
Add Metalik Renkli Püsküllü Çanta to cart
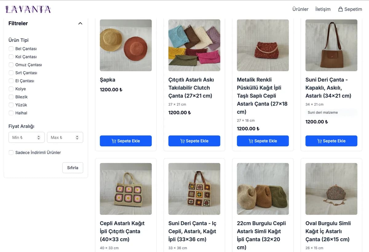(x=263, y=141)
